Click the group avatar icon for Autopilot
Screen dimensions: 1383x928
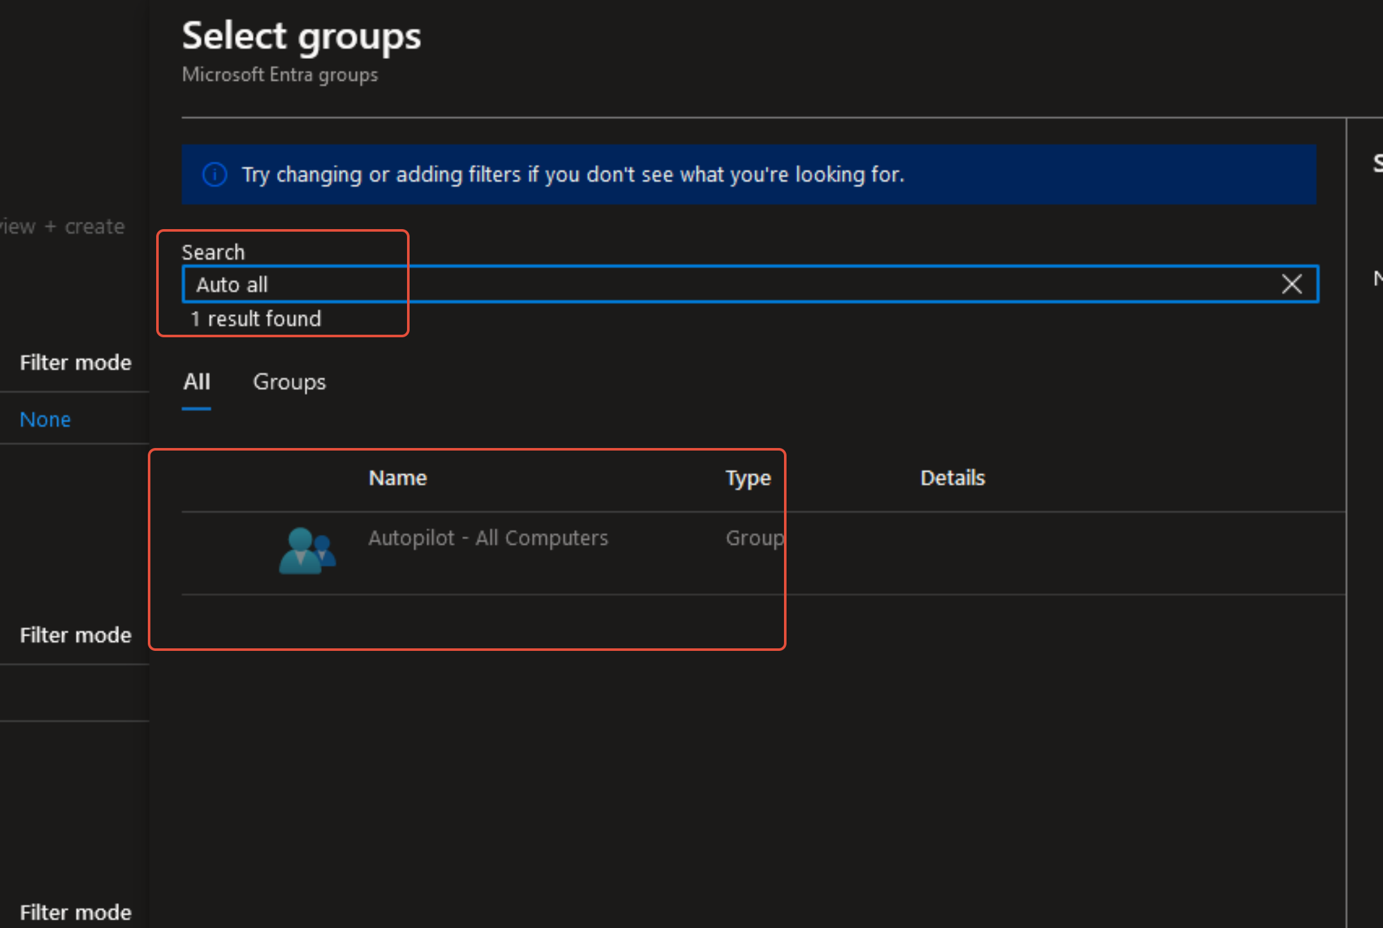click(307, 550)
